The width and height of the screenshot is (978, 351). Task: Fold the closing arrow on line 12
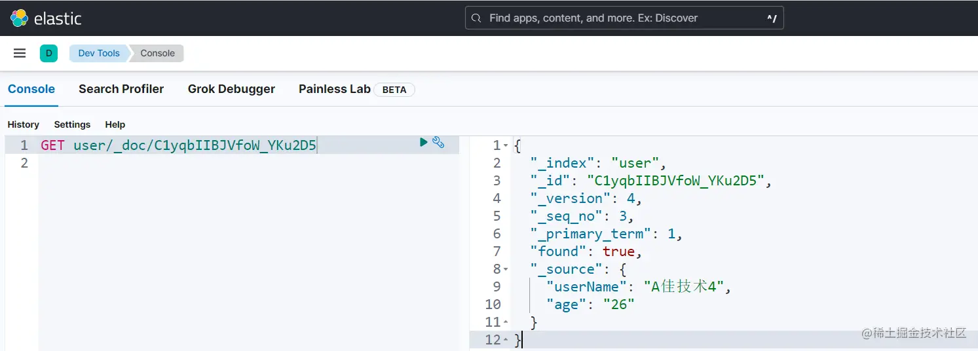506,340
